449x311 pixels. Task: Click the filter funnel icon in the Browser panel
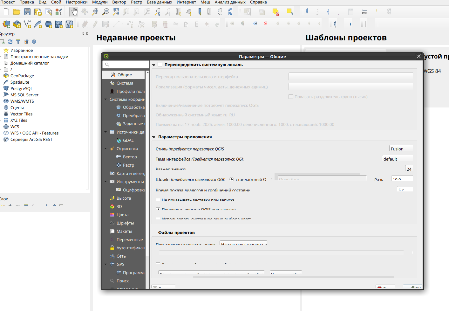18,42
